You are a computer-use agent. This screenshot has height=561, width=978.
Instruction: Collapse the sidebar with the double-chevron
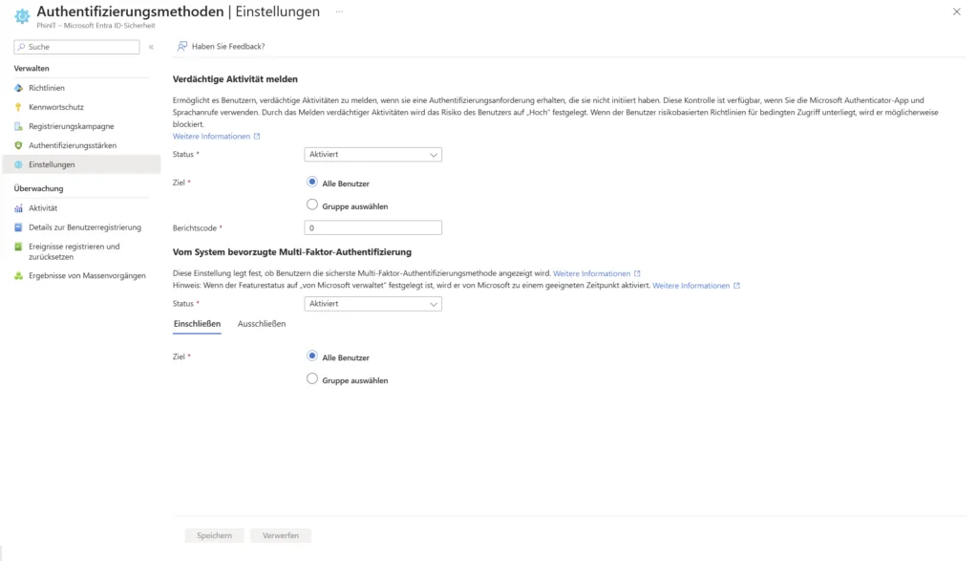[x=151, y=47]
